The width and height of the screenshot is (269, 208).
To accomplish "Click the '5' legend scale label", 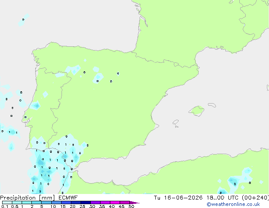I will click(42, 206).
